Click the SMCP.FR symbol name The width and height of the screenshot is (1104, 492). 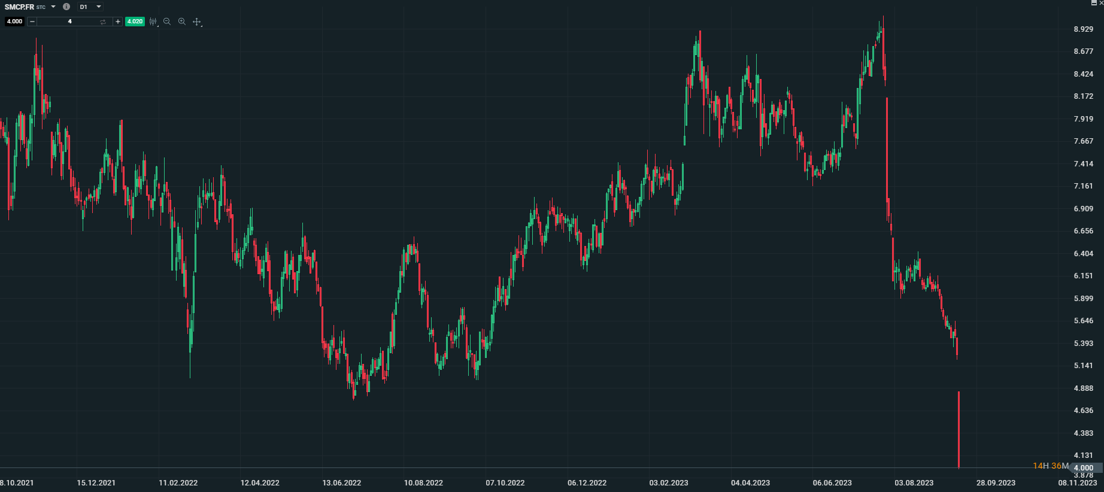pyautogui.click(x=19, y=7)
